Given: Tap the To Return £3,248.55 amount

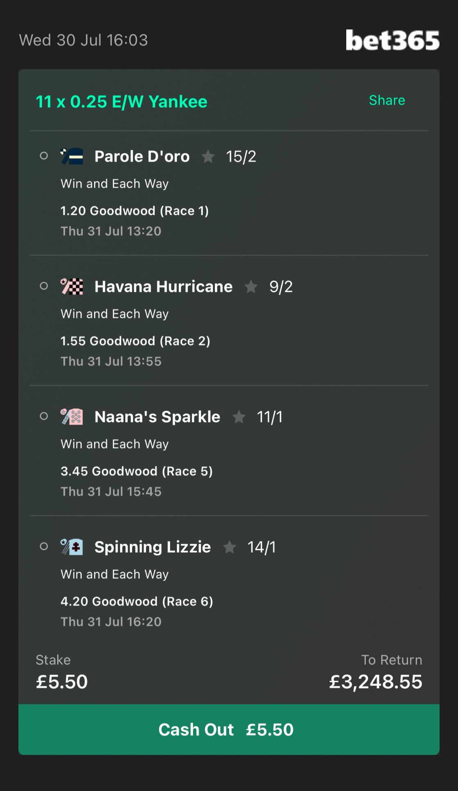Looking at the screenshot, I should pyautogui.click(x=375, y=682).
